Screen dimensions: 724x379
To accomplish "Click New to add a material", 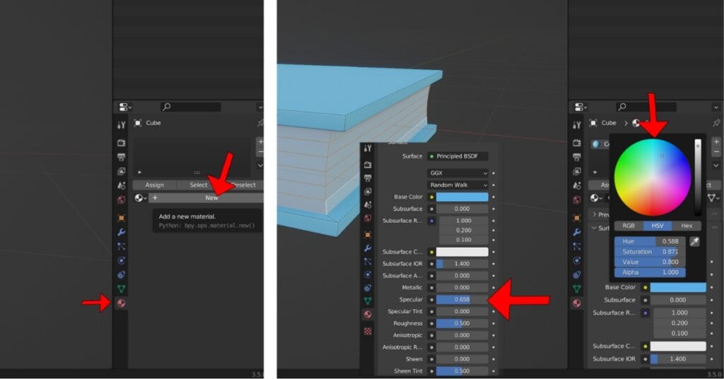I will (x=211, y=198).
